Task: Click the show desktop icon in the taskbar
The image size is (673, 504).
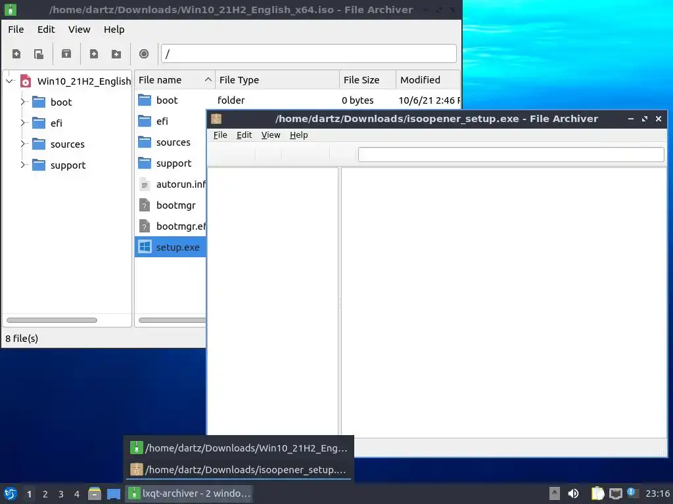Action: pyautogui.click(x=113, y=493)
